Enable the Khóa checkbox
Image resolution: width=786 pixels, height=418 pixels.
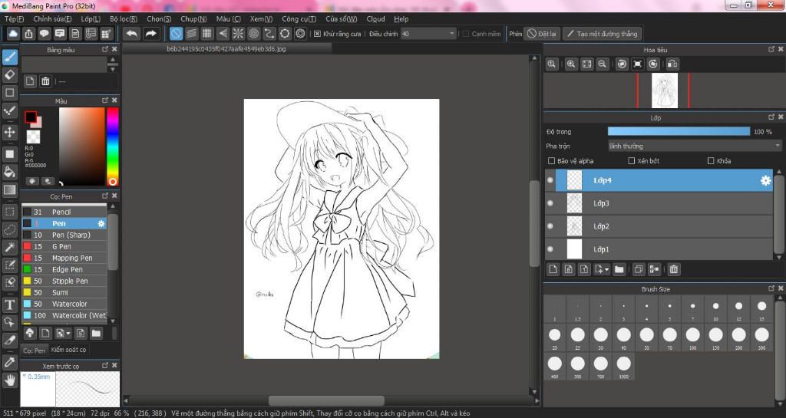pos(711,161)
